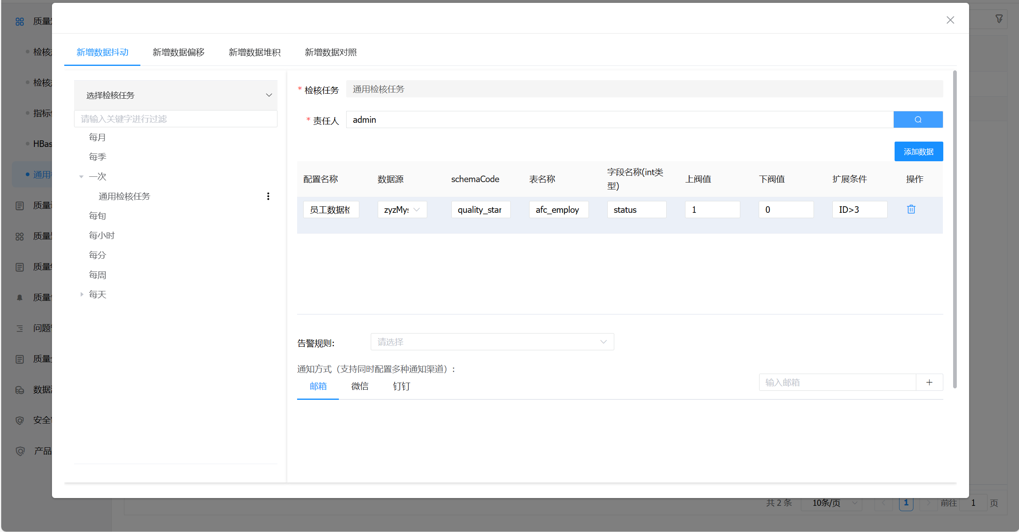The height and width of the screenshot is (532, 1019).
Task: Delete the row using the trash icon
Action: pyautogui.click(x=911, y=210)
